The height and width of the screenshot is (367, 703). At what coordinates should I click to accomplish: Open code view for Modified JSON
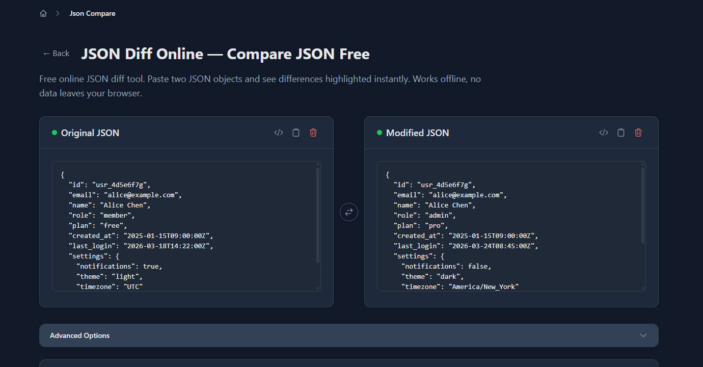[x=603, y=132]
